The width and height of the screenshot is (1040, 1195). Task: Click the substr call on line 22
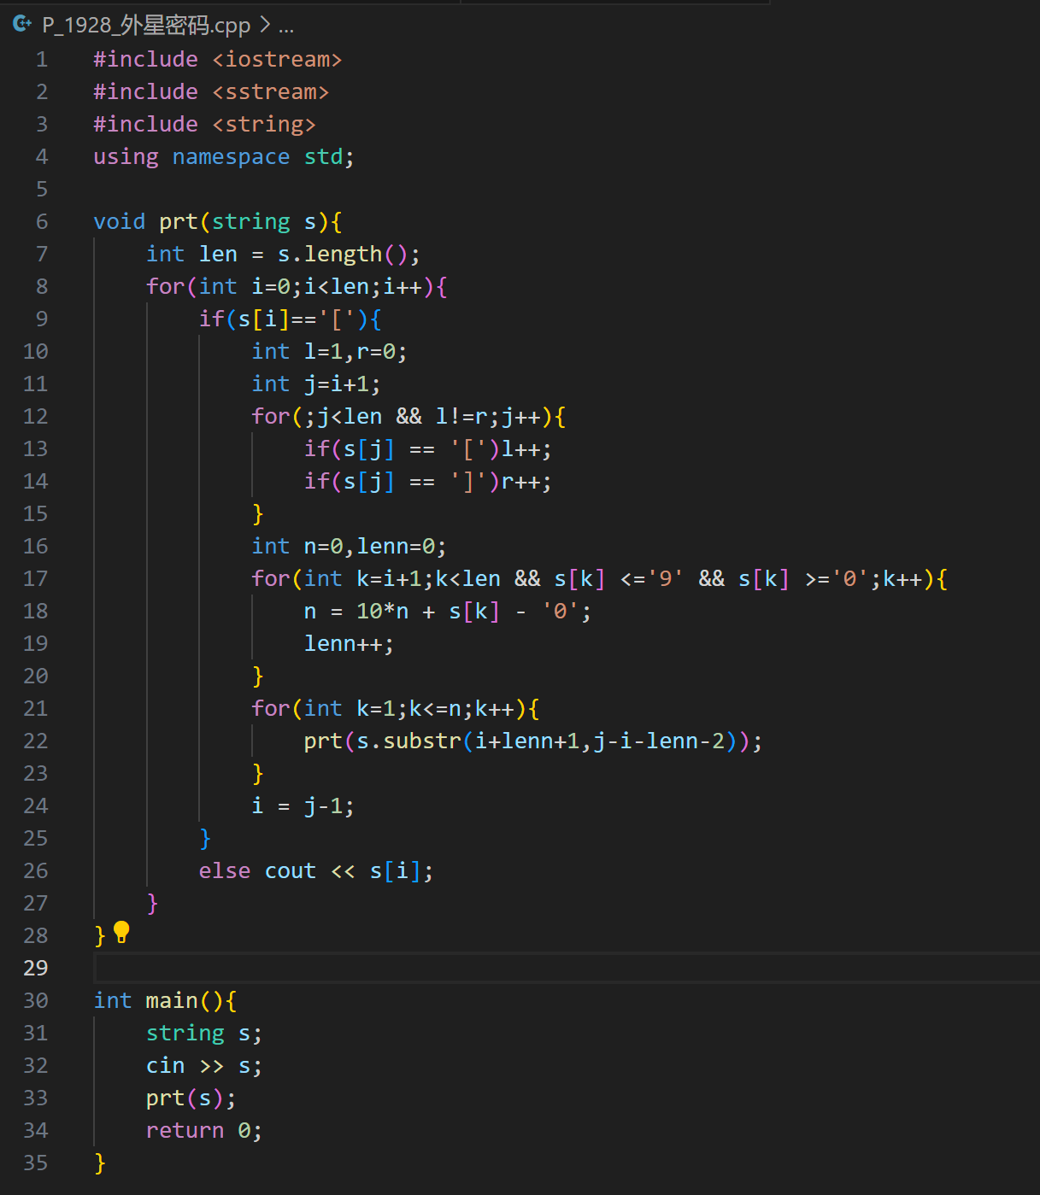coord(422,741)
